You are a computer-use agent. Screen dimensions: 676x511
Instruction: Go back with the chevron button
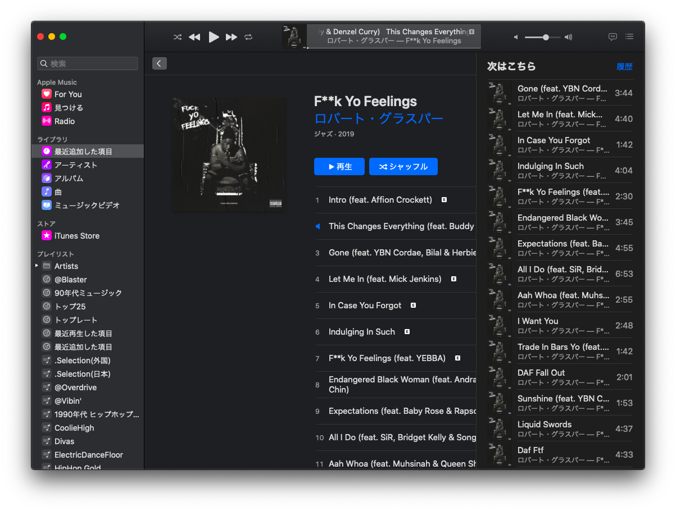click(x=159, y=63)
